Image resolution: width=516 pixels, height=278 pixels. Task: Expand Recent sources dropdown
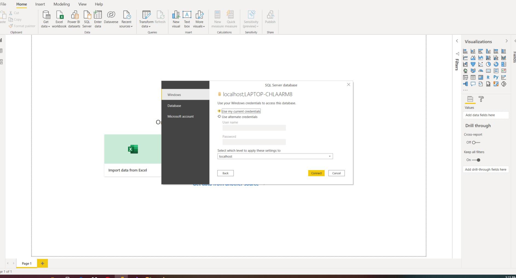pyautogui.click(x=131, y=27)
